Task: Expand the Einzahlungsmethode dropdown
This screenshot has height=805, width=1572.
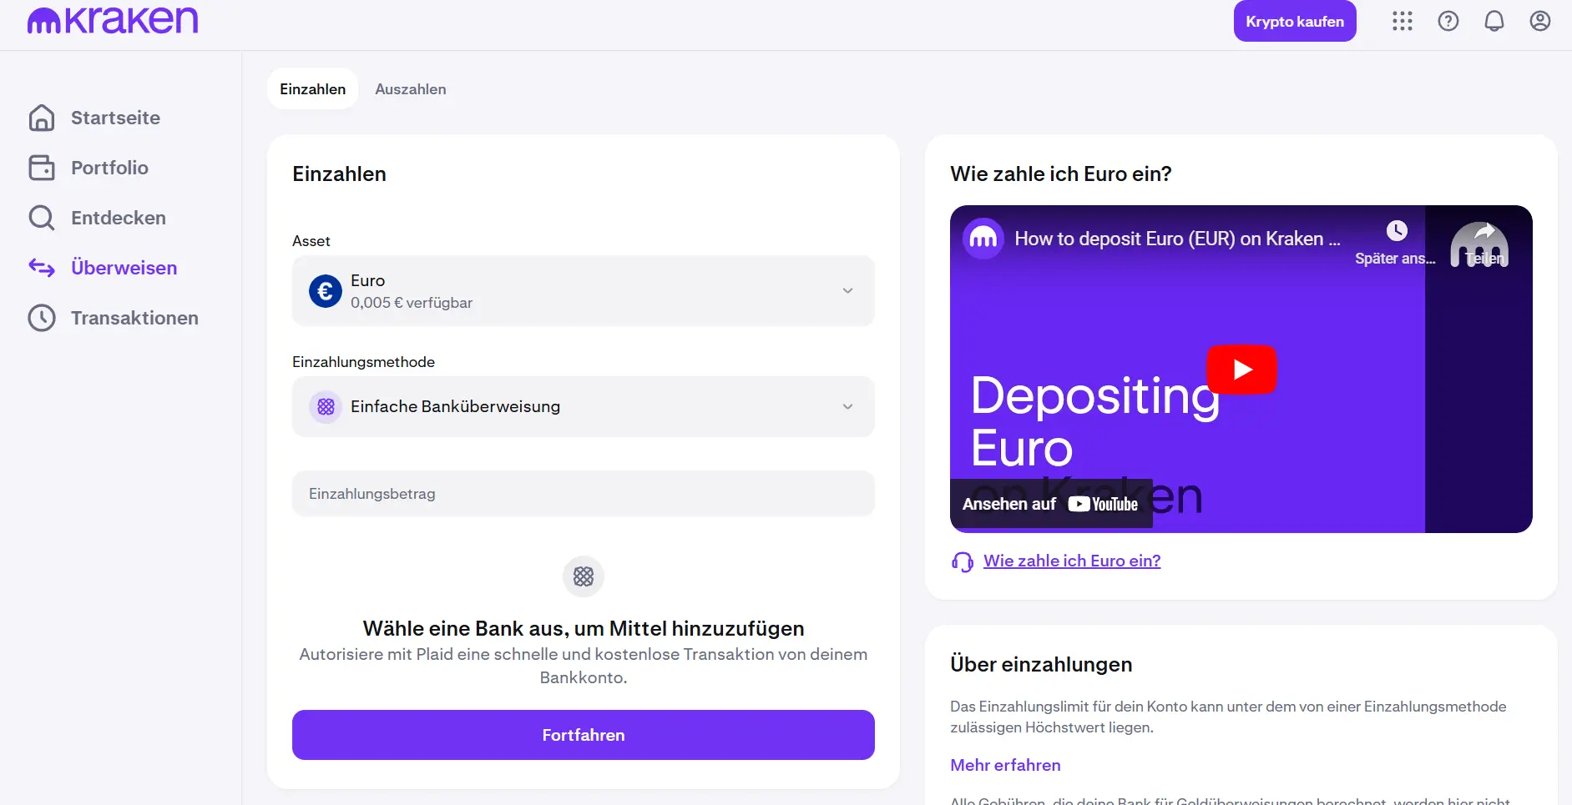Action: (584, 407)
